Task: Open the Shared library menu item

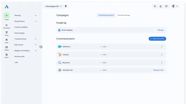Action: pyautogui.click(x=19, y=21)
